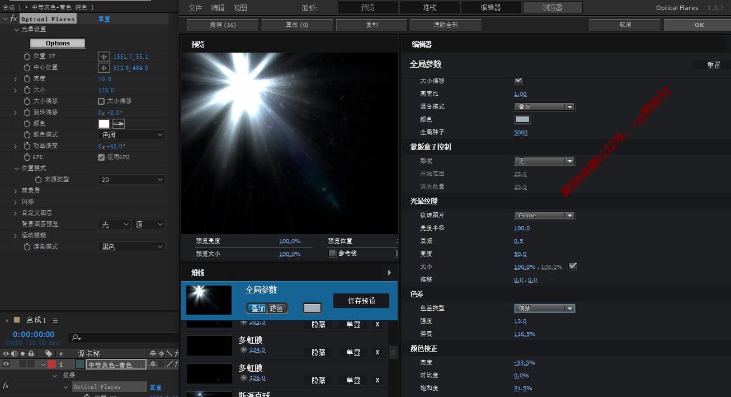
Task: Open the 颜色模式 dropdown showing 色调
Action: [131, 135]
